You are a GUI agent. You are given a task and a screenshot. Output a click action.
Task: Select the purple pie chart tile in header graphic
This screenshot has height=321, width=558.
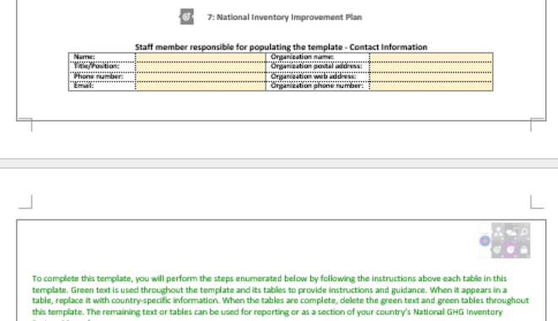pos(511,249)
